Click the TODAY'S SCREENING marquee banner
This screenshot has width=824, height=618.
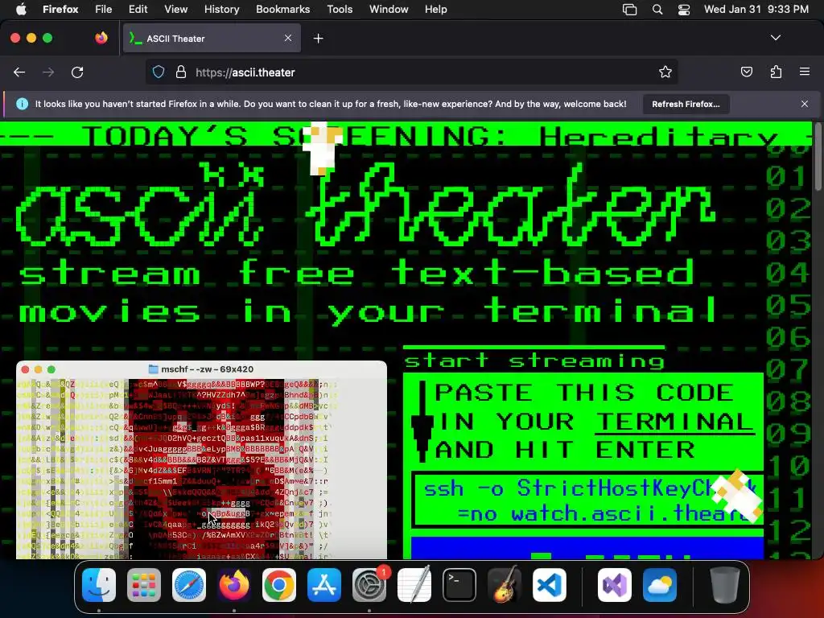406,134
